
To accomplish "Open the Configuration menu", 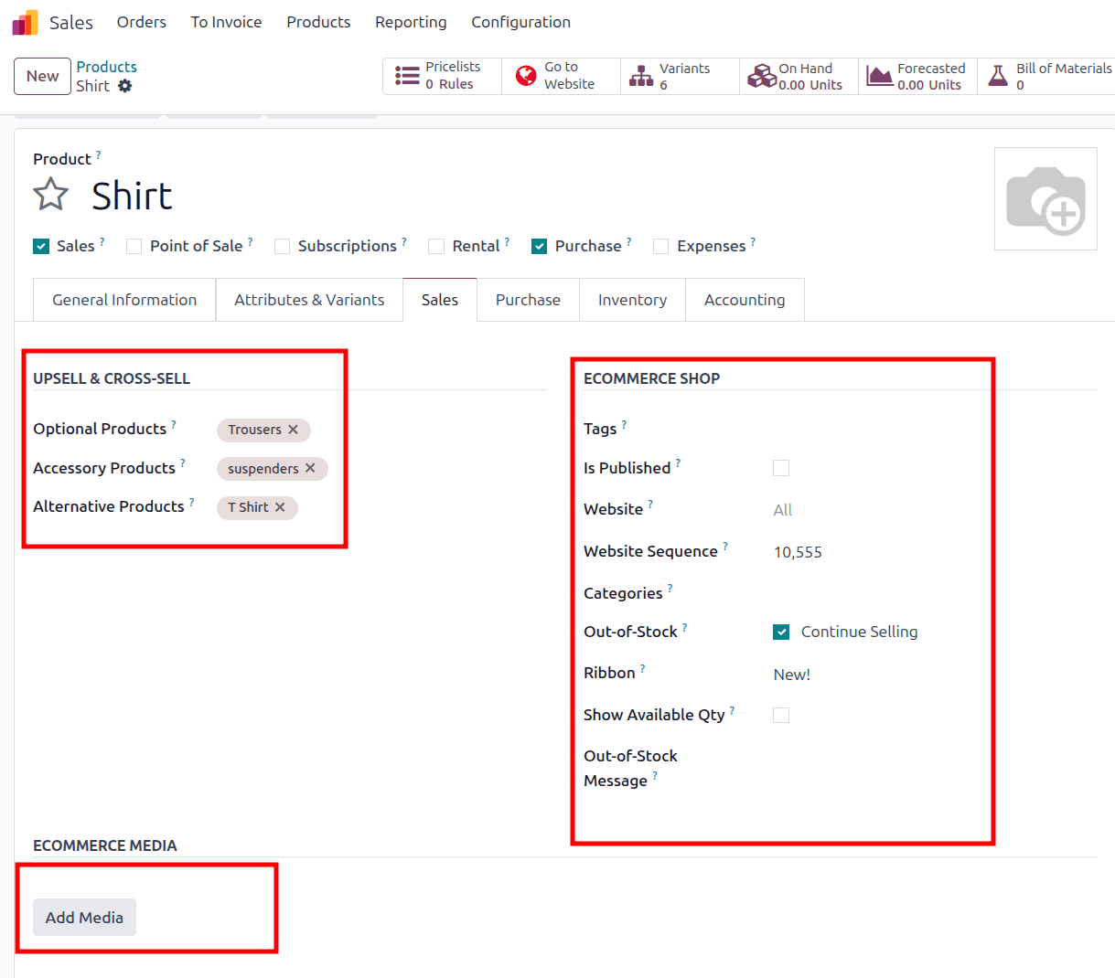I will tap(520, 22).
